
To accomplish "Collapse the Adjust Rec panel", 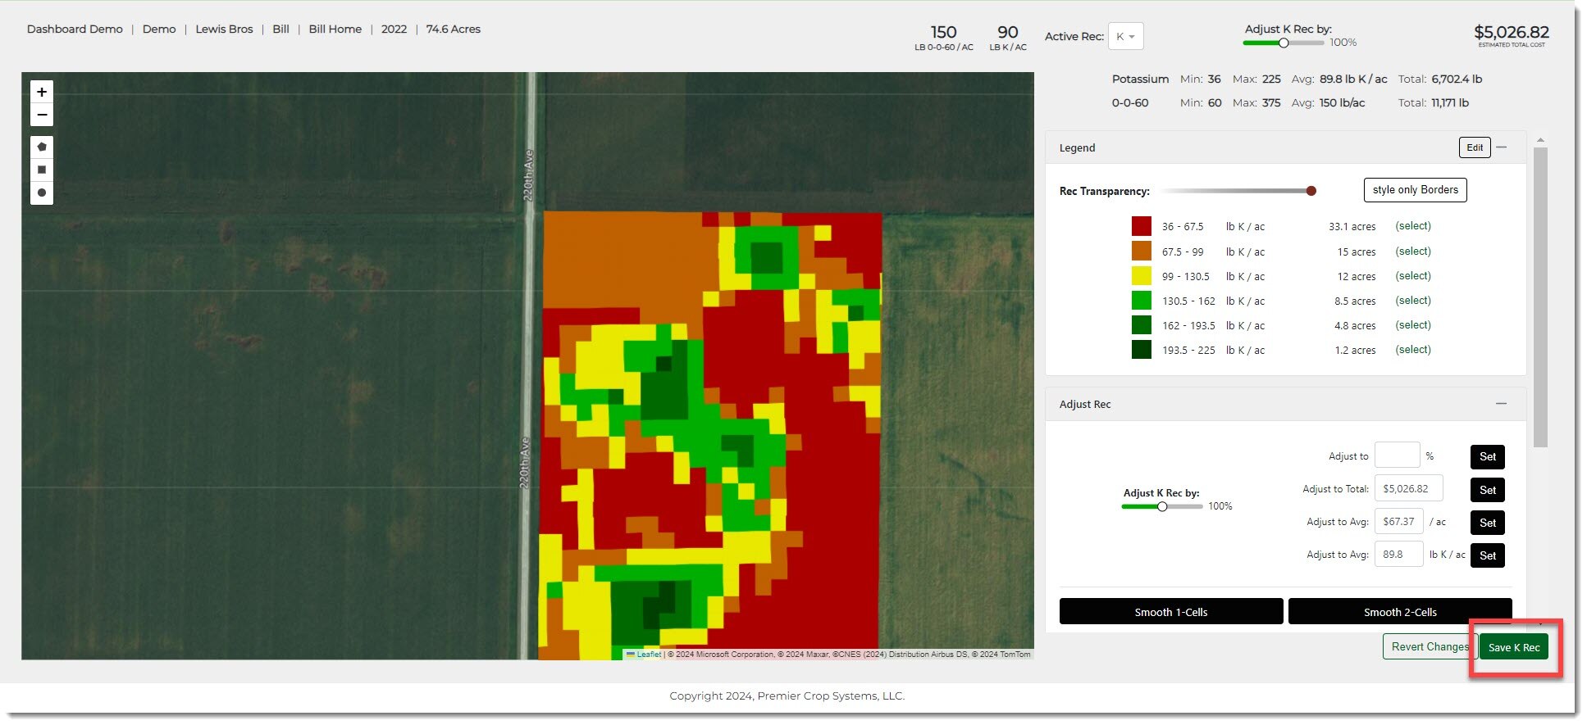I will pyautogui.click(x=1501, y=404).
